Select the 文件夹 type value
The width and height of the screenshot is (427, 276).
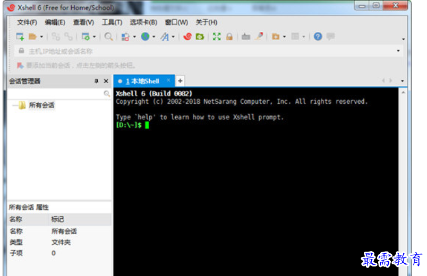tap(61, 242)
